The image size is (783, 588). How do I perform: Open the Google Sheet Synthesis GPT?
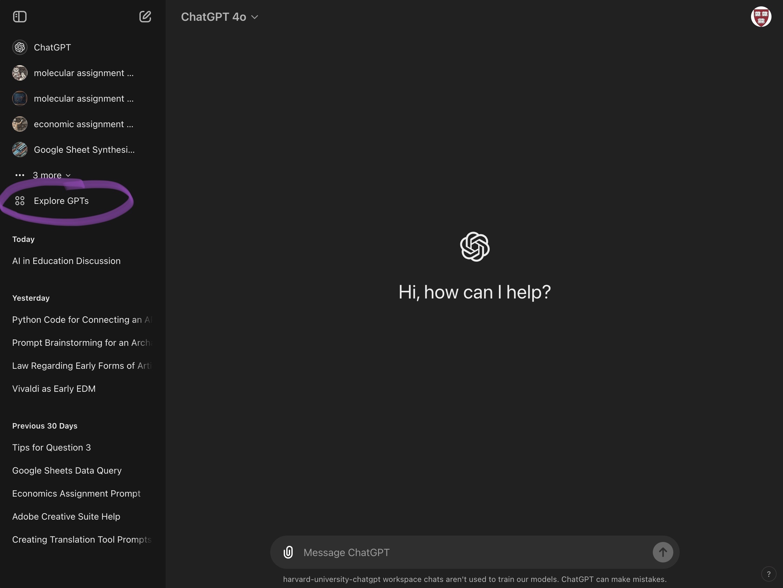click(x=84, y=150)
